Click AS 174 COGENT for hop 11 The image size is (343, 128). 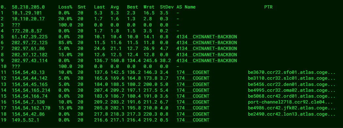tap(193, 72)
